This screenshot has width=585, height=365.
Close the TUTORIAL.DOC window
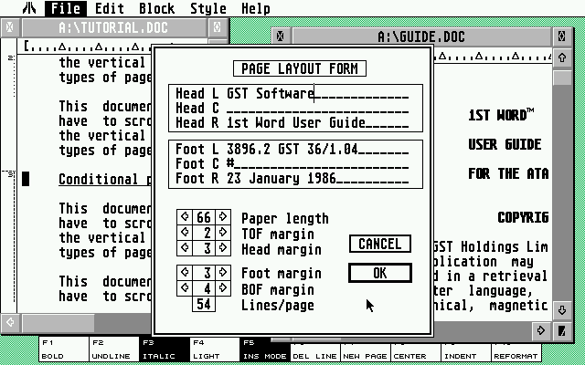(10, 27)
